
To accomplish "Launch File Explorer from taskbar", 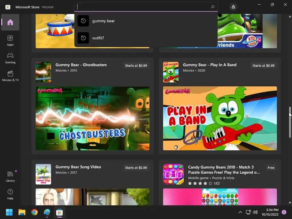I will pyautogui.click(x=22, y=212).
